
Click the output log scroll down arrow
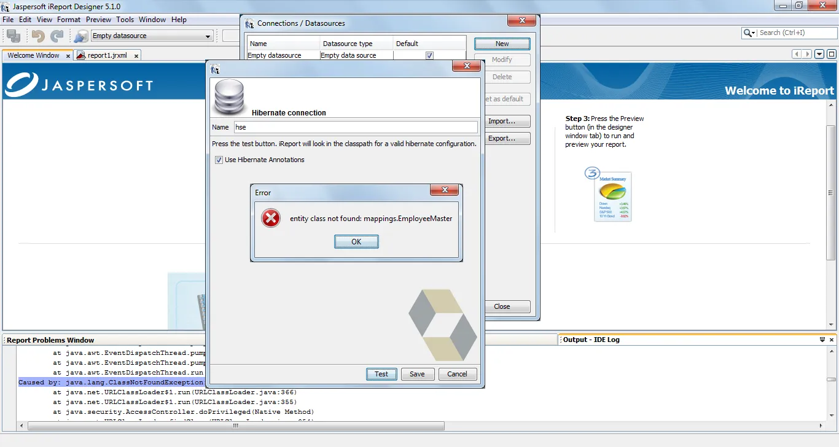tap(831, 416)
